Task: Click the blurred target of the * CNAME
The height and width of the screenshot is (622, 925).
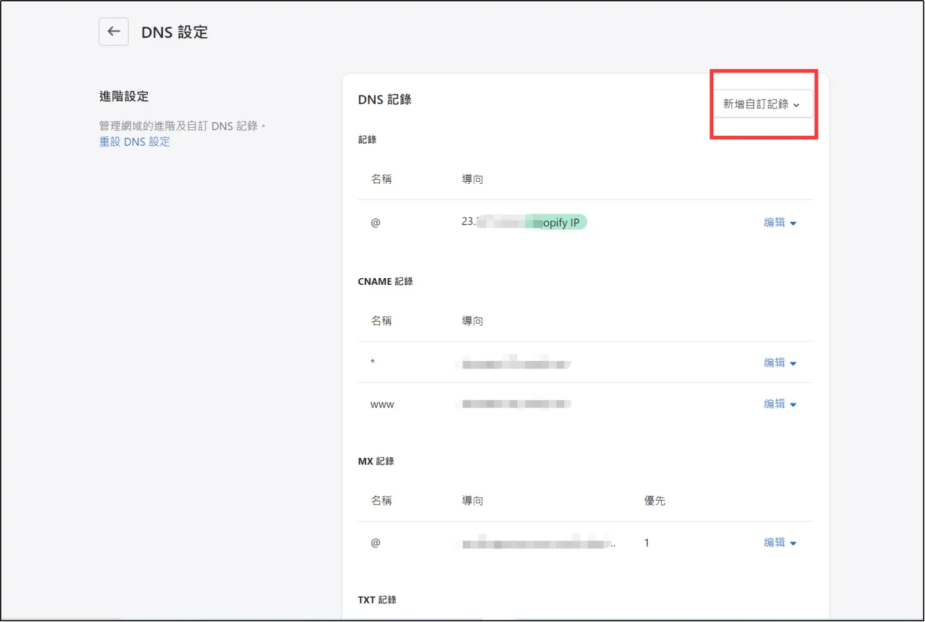Action: pyautogui.click(x=514, y=364)
